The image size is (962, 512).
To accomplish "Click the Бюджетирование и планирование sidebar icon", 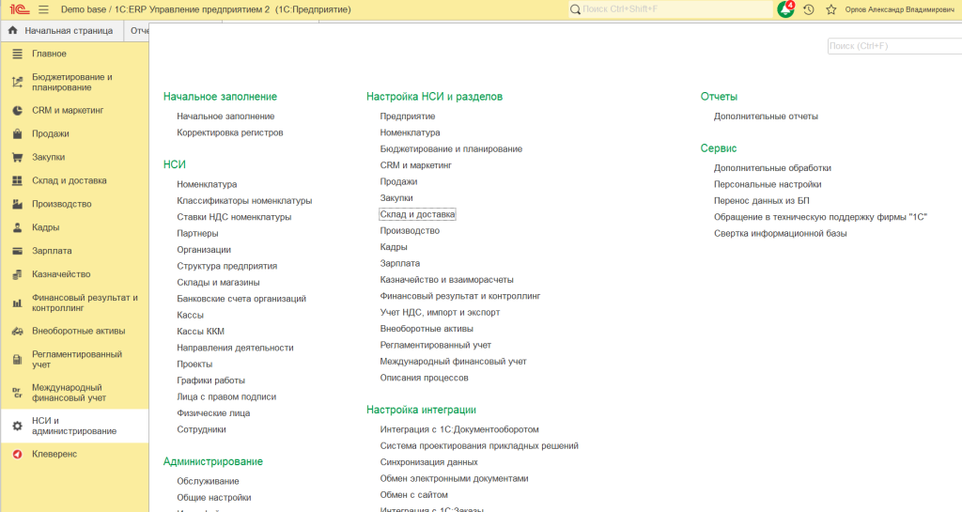I will point(17,82).
